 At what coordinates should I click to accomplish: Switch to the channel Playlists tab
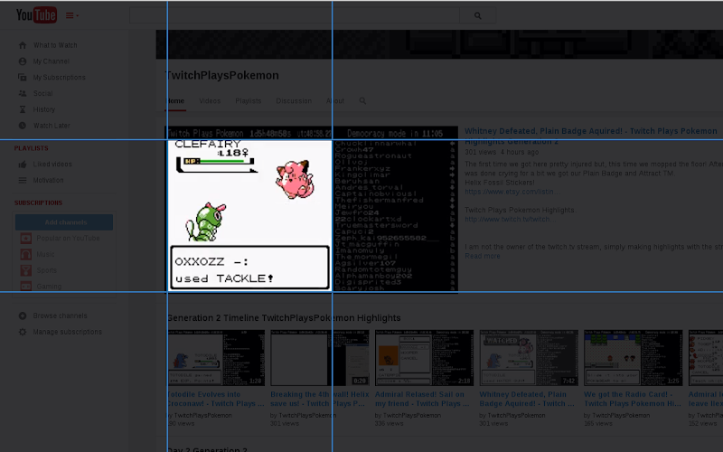[248, 101]
